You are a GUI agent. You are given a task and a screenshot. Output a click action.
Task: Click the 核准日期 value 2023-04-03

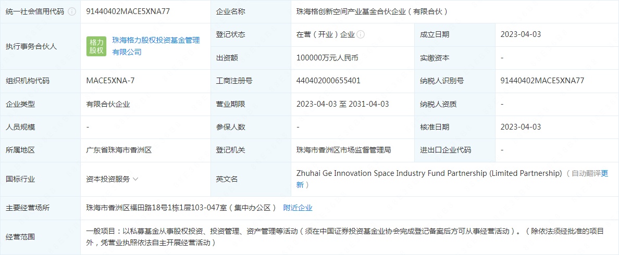click(x=521, y=127)
